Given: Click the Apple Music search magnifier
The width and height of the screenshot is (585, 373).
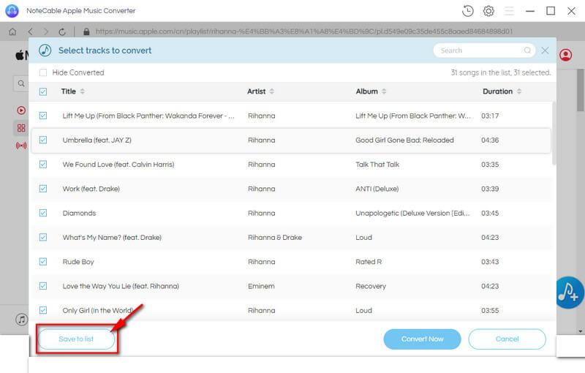Looking at the screenshot, I should tap(21, 83).
